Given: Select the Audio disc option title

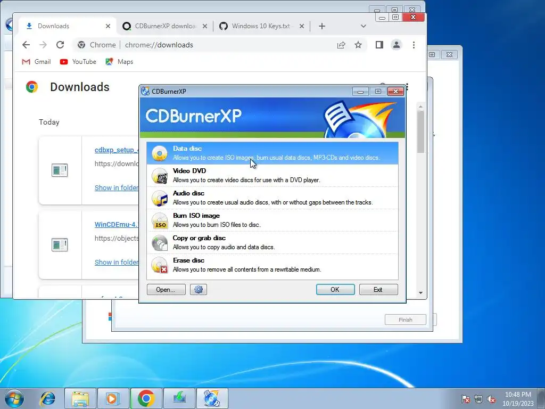Looking at the screenshot, I should pyautogui.click(x=188, y=193).
